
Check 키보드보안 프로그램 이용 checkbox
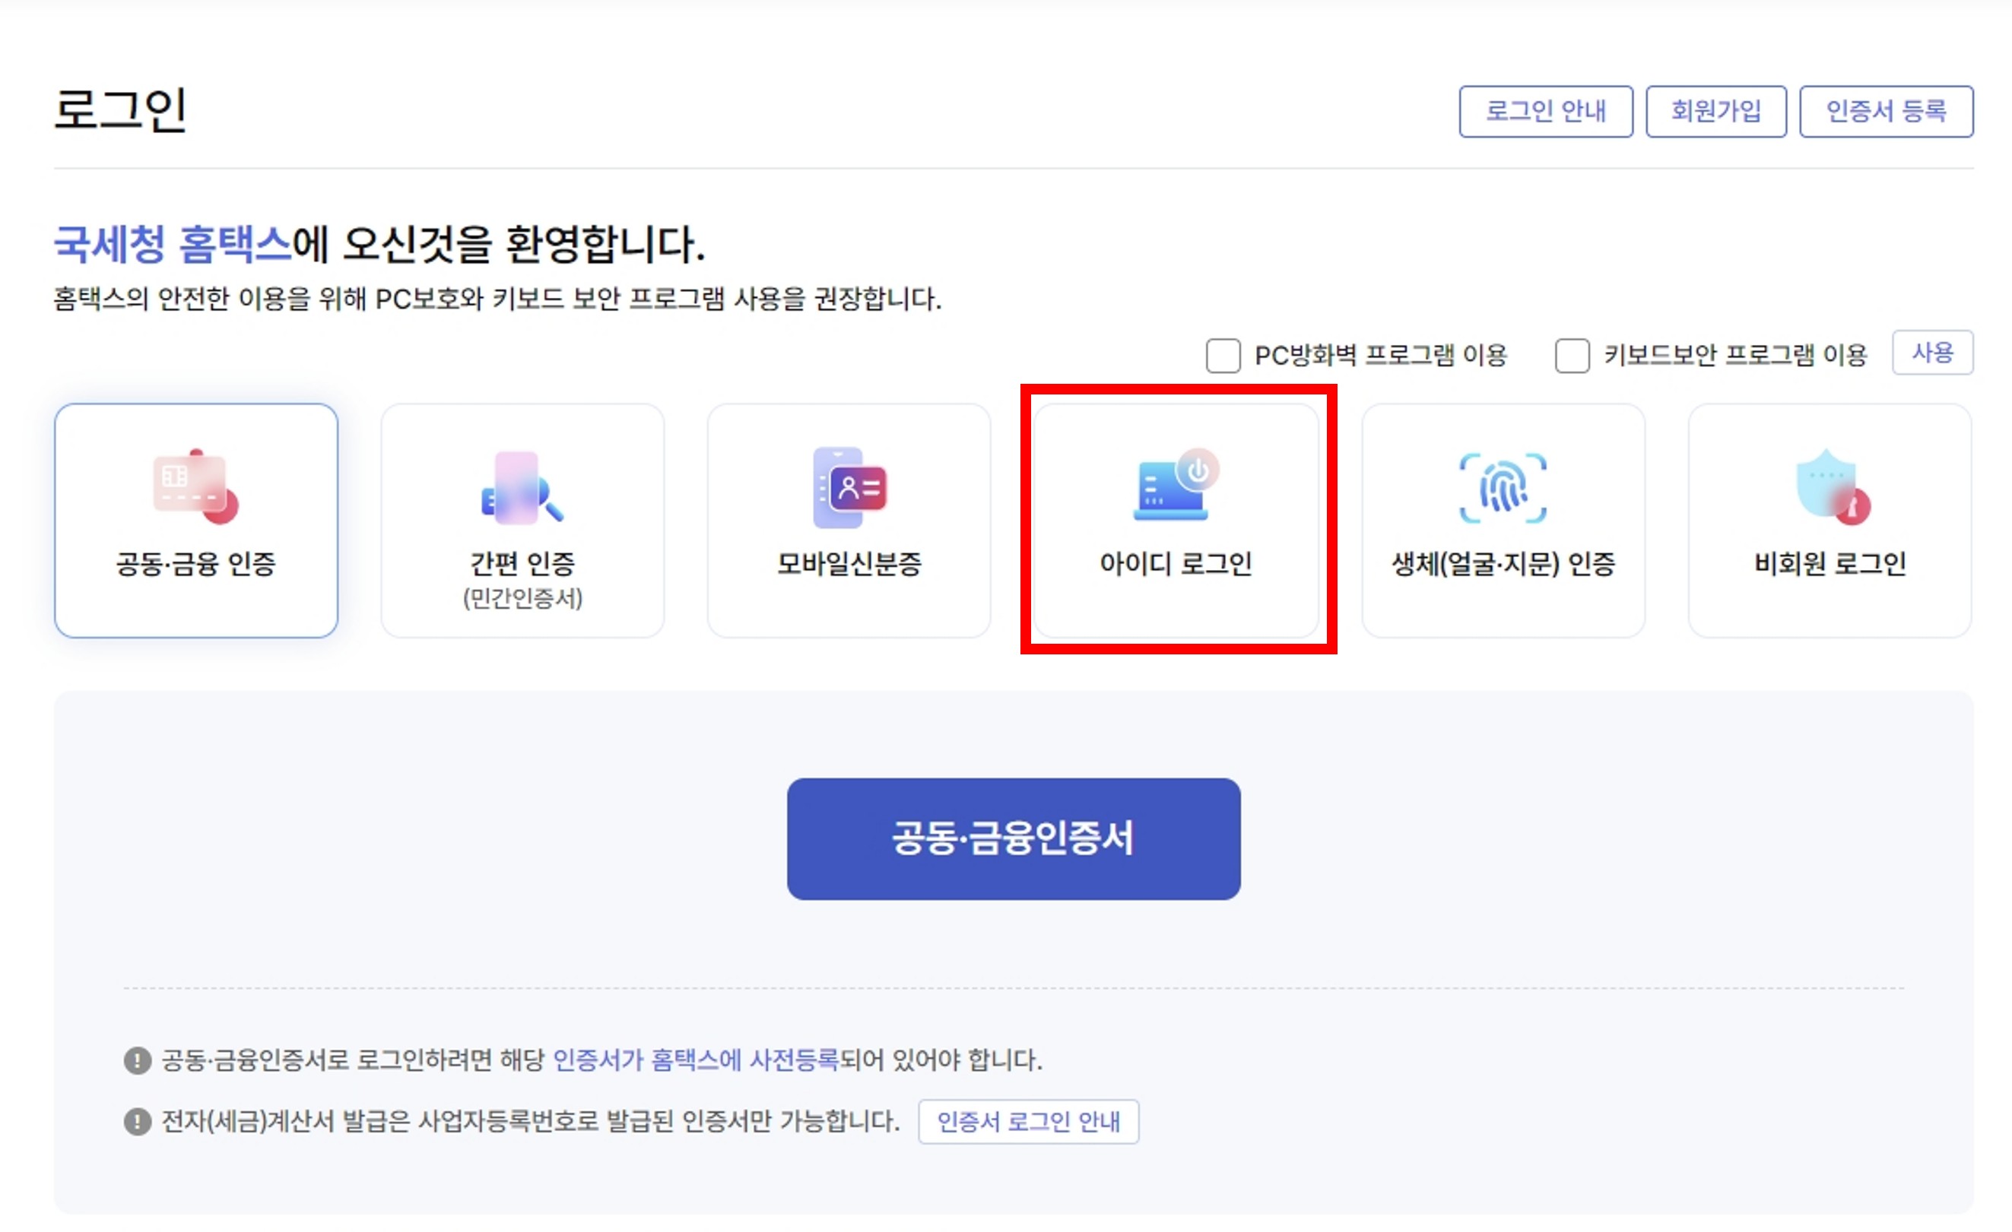(x=1572, y=356)
